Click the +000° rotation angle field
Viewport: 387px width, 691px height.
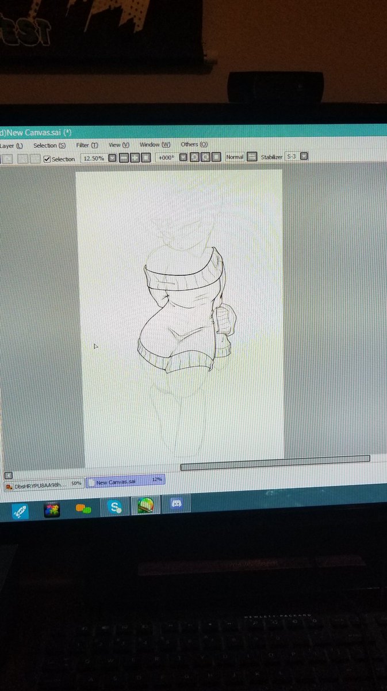coord(167,157)
